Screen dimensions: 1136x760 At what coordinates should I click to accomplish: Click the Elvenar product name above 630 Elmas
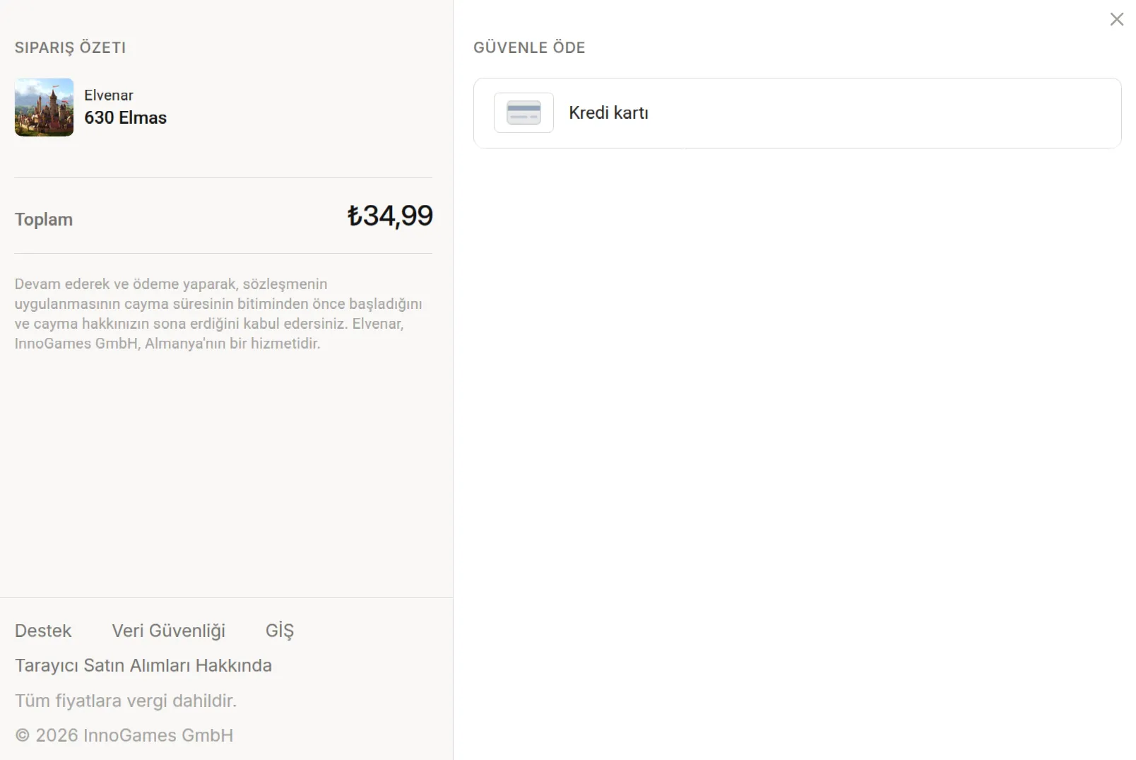tap(109, 95)
